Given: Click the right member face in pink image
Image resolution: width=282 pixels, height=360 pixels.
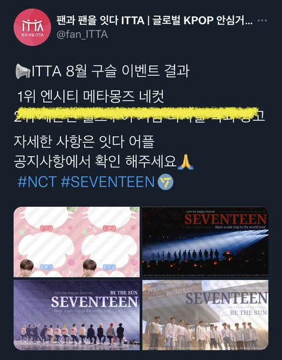Looking at the screenshot, I should (x=89, y=268).
